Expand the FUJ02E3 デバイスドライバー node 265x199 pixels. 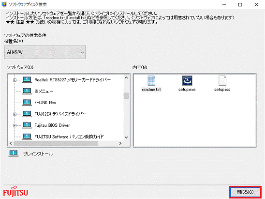point(15,114)
